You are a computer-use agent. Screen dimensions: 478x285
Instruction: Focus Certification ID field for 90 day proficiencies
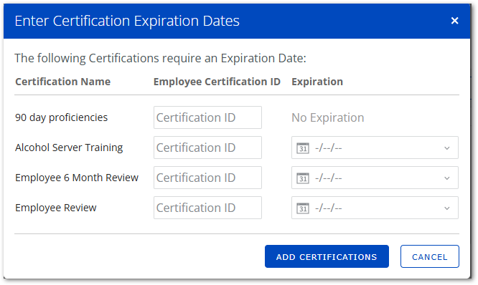pos(207,117)
